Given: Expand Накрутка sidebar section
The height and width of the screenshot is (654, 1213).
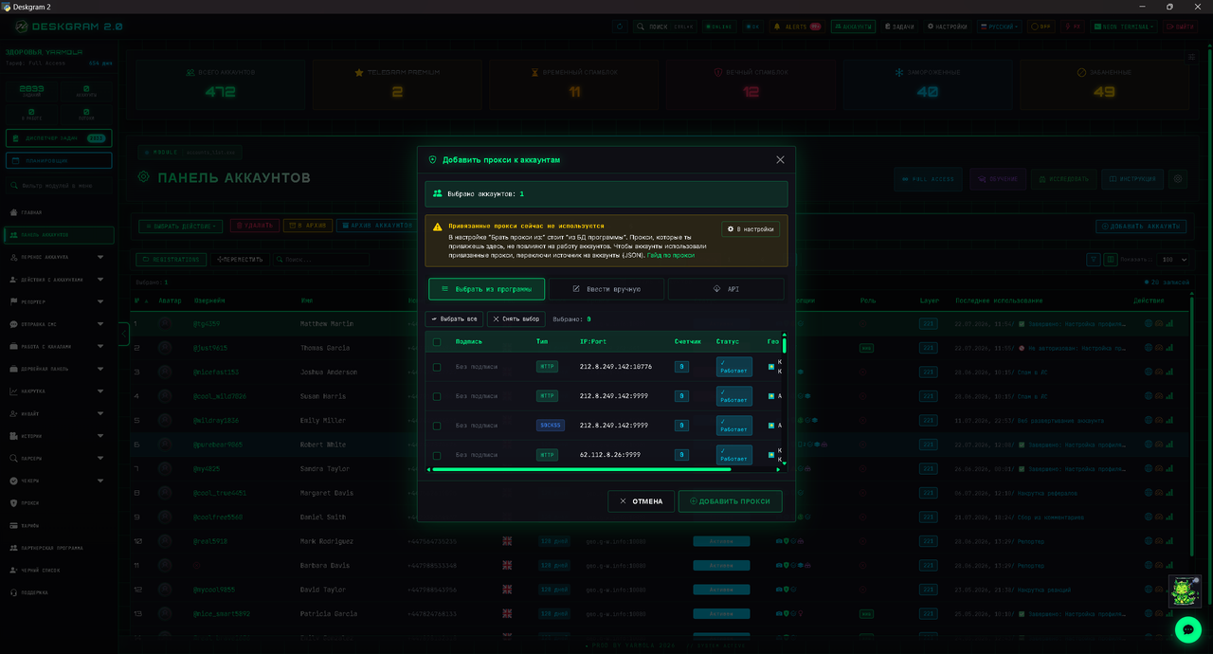Looking at the screenshot, I should coord(59,391).
